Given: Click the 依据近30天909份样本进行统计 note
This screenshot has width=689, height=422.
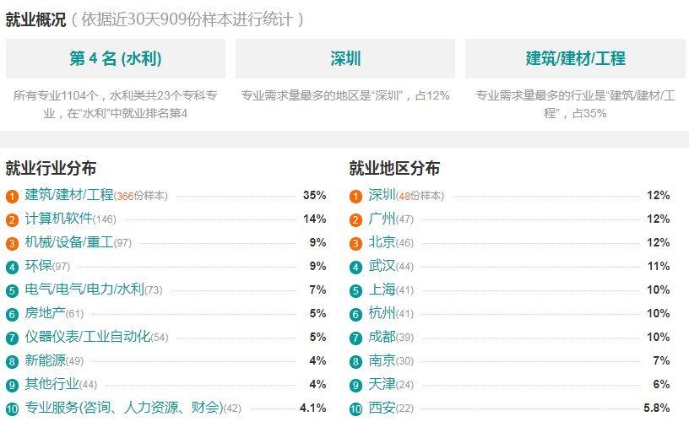Looking at the screenshot, I should (187, 19).
